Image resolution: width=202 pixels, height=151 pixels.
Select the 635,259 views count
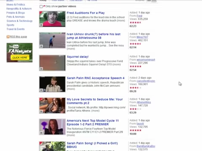pos(143,19)
